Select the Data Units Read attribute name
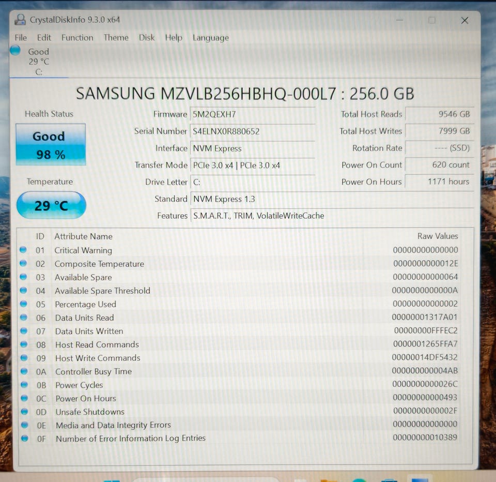Viewport: 496px width, 482px height. [84, 318]
